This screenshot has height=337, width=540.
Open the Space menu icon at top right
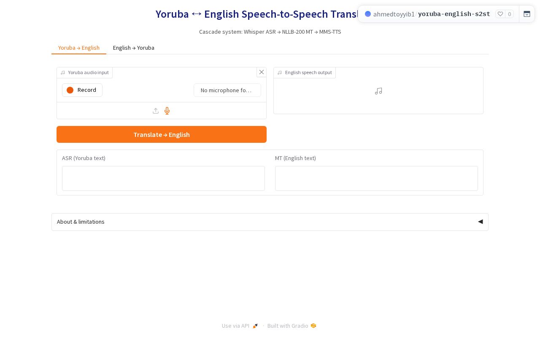pyautogui.click(x=527, y=14)
